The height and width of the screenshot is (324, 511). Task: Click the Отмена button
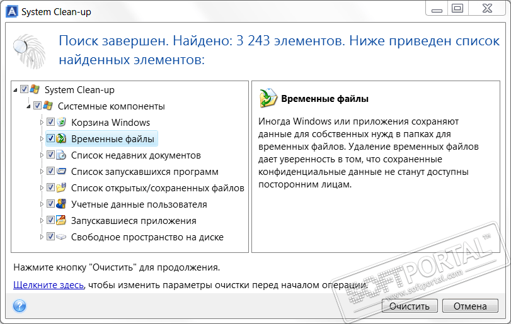point(470,306)
